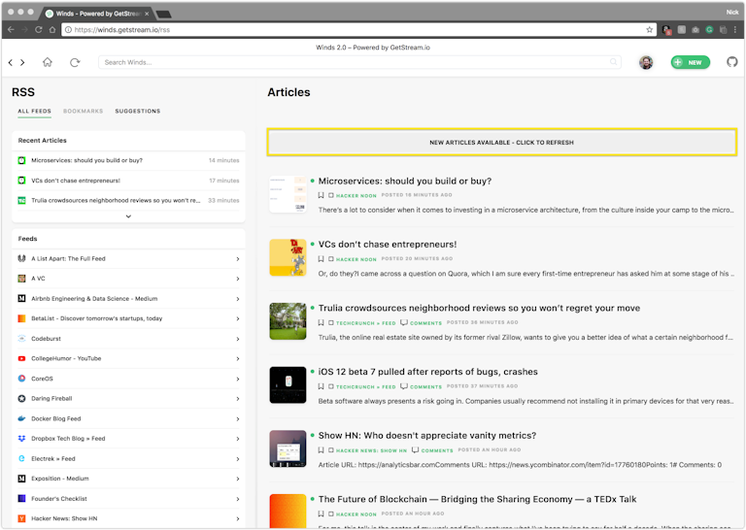The height and width of the screenshot is (530, 746).
Task: Click the browser home button
Action: point(52,29)
